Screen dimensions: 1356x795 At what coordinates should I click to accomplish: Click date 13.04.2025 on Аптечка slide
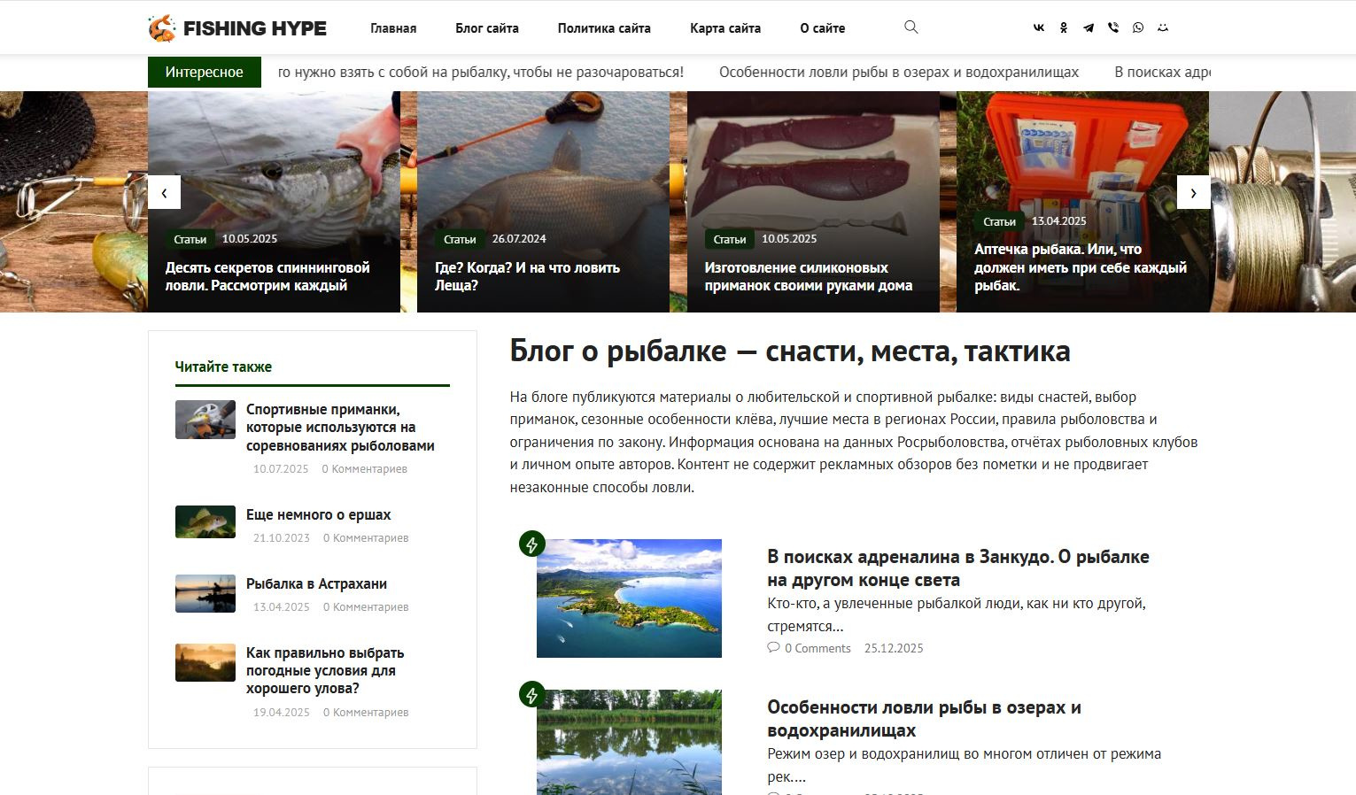click(x=1059, y=221)
